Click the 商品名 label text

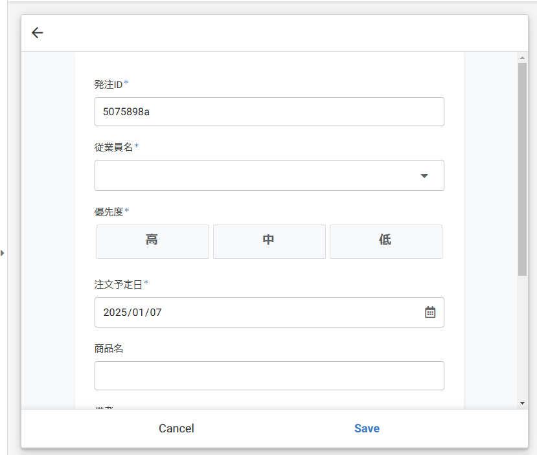[109, 348]
